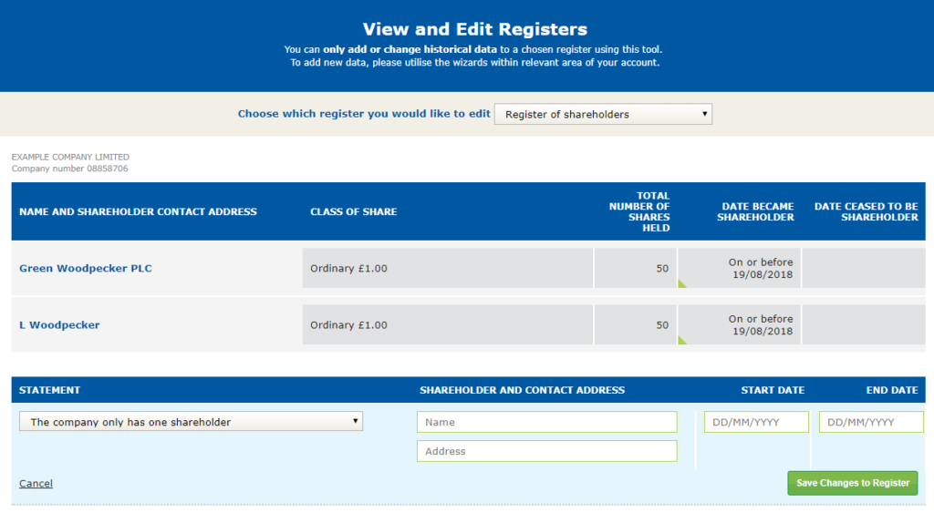Screen dimensions: 934x513
Task: Edit L Woodpecker class of share cell
Action: [447, 325]
